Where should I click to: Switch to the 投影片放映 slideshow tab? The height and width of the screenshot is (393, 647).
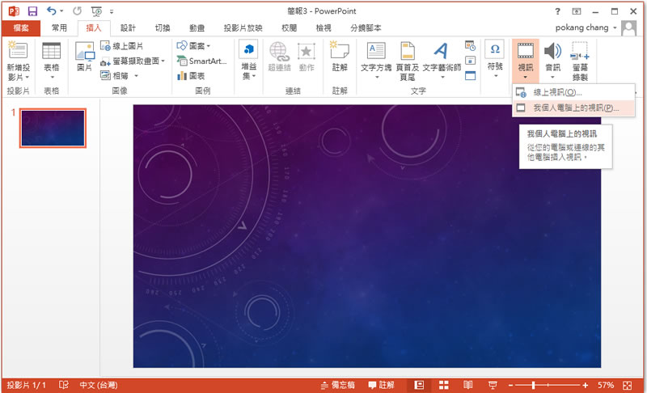[243, 28]
